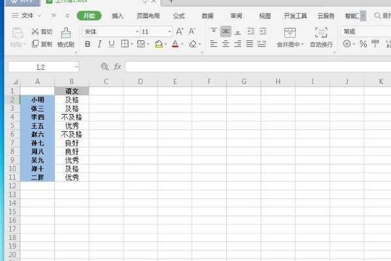Apply red font color A
391x261 pixels.
click(x=175, y=44)
